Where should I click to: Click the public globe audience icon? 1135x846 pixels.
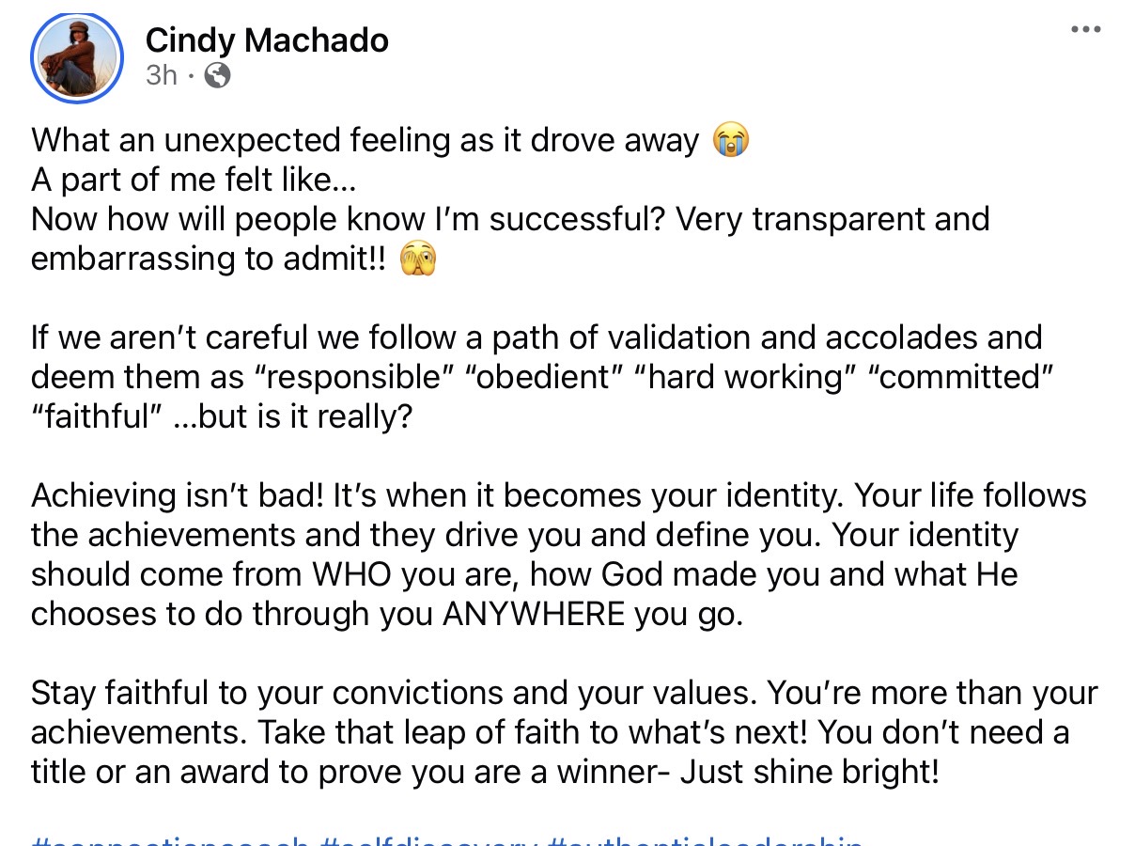pyautogui.click(x=217, y=75)
